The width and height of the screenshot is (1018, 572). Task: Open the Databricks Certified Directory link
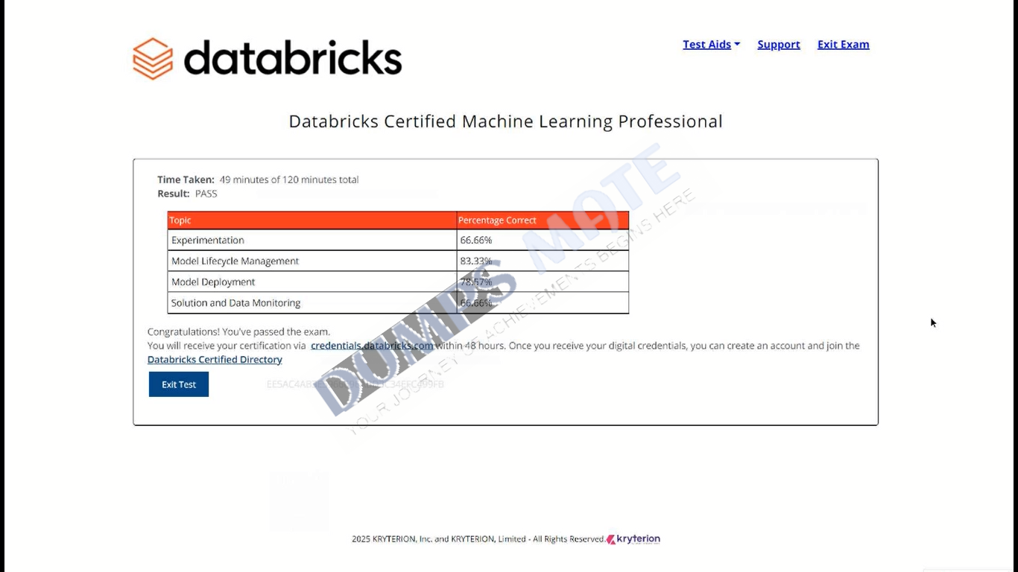coord(215,360)
